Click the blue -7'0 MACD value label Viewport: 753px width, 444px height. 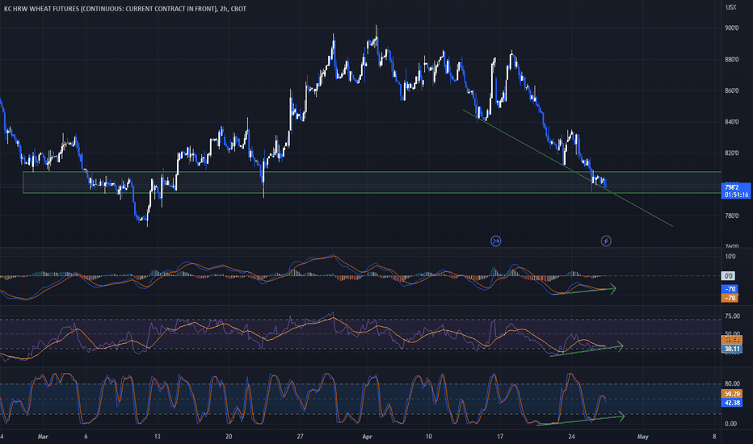(x=730, y=289)
